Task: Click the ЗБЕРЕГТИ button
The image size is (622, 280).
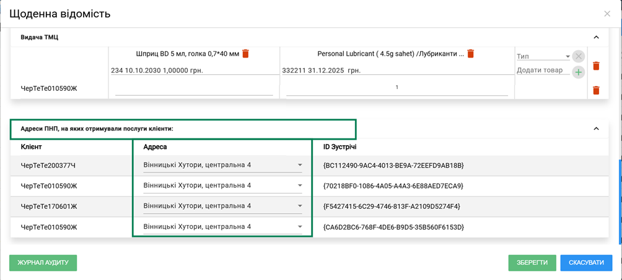Action: [532, 263]
